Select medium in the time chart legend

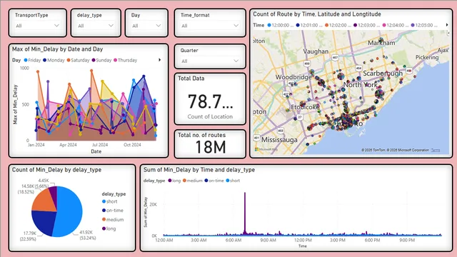pos(192,181)
